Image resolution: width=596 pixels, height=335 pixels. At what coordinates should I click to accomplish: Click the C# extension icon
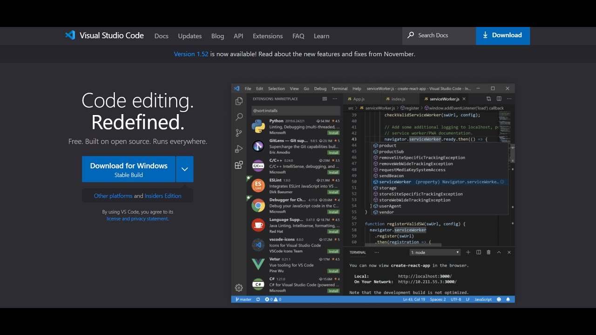258,284
